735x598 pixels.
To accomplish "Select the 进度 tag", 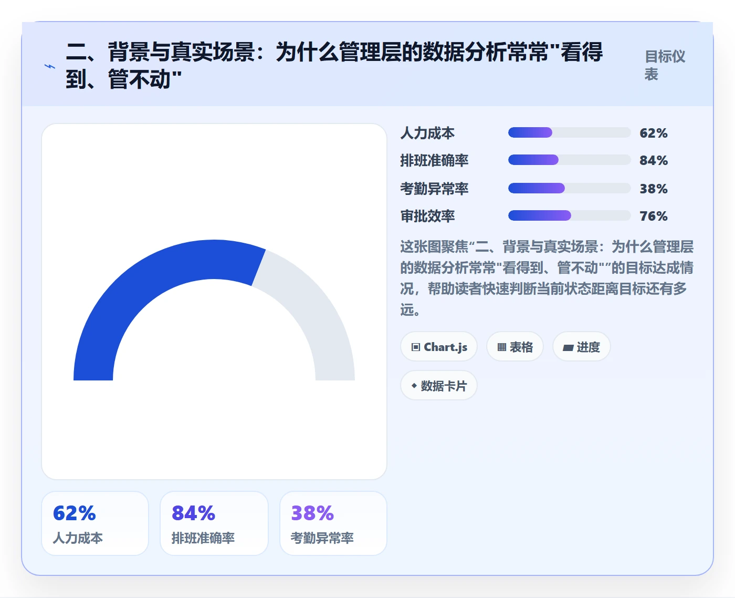I will click(x=582, y=347).
